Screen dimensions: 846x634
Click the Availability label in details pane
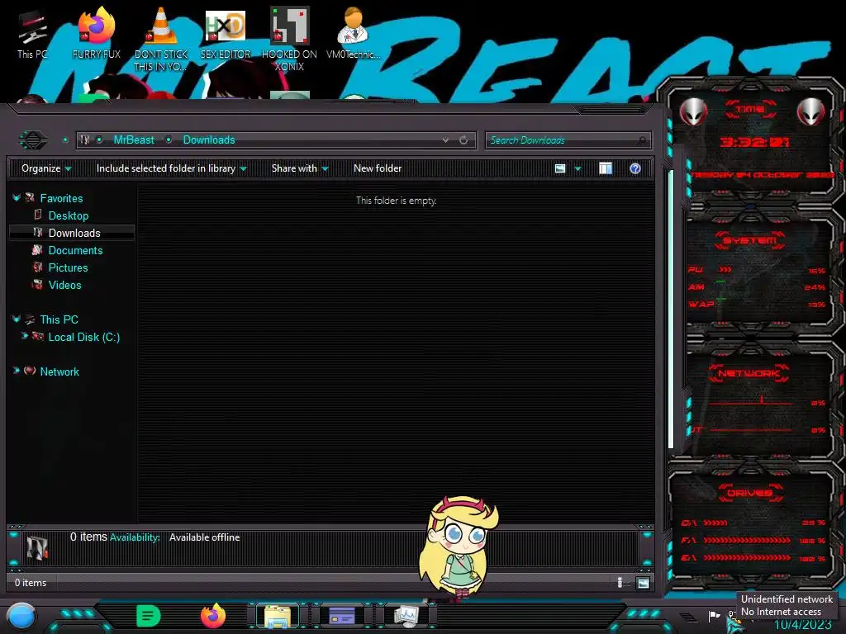pos(135,537)
